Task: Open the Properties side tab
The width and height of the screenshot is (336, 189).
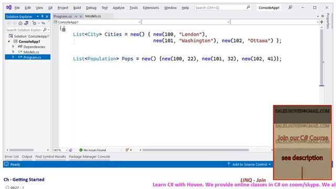Action: click(x=328, y=21)
